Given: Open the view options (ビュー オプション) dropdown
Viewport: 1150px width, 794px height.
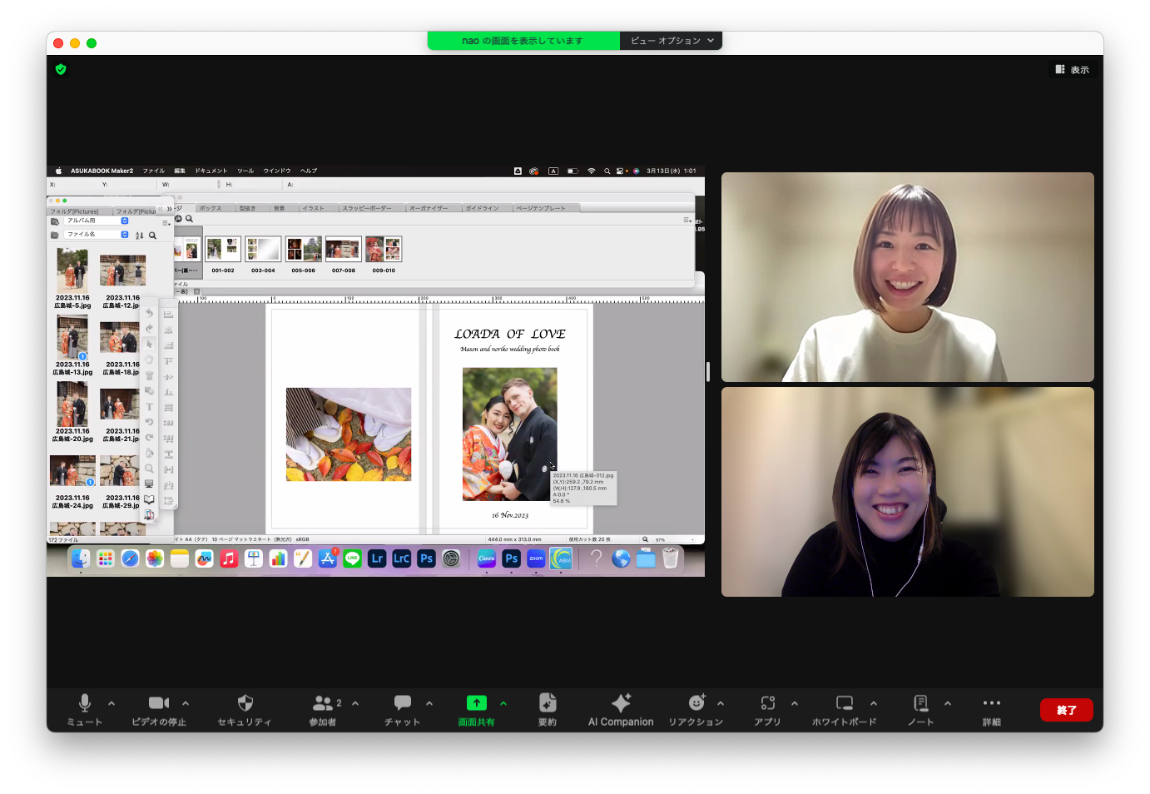Looking at the screenshot, I should (x=672, y=41).
